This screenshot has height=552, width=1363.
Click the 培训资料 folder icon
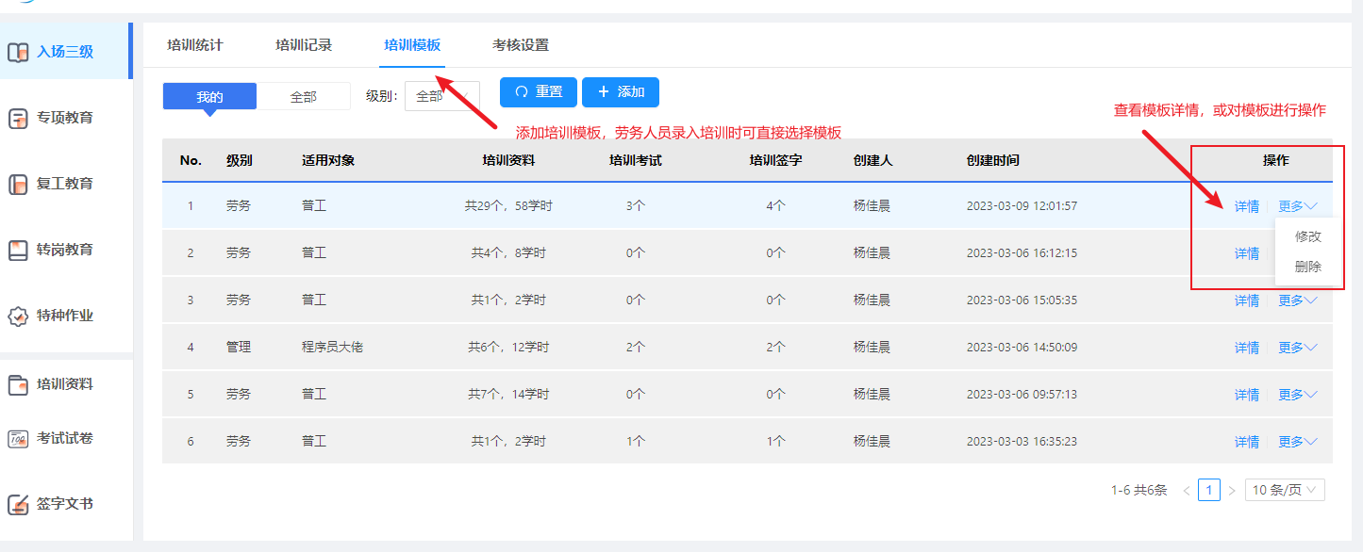click(18, 384)
